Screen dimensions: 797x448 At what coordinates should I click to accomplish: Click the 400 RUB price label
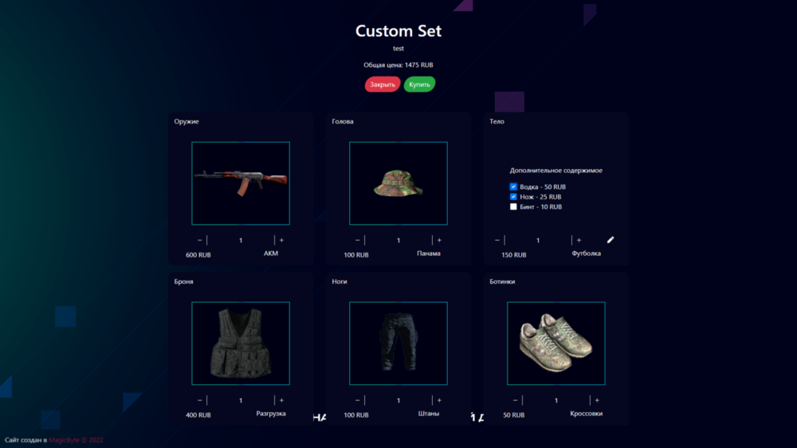pos(198,415)
